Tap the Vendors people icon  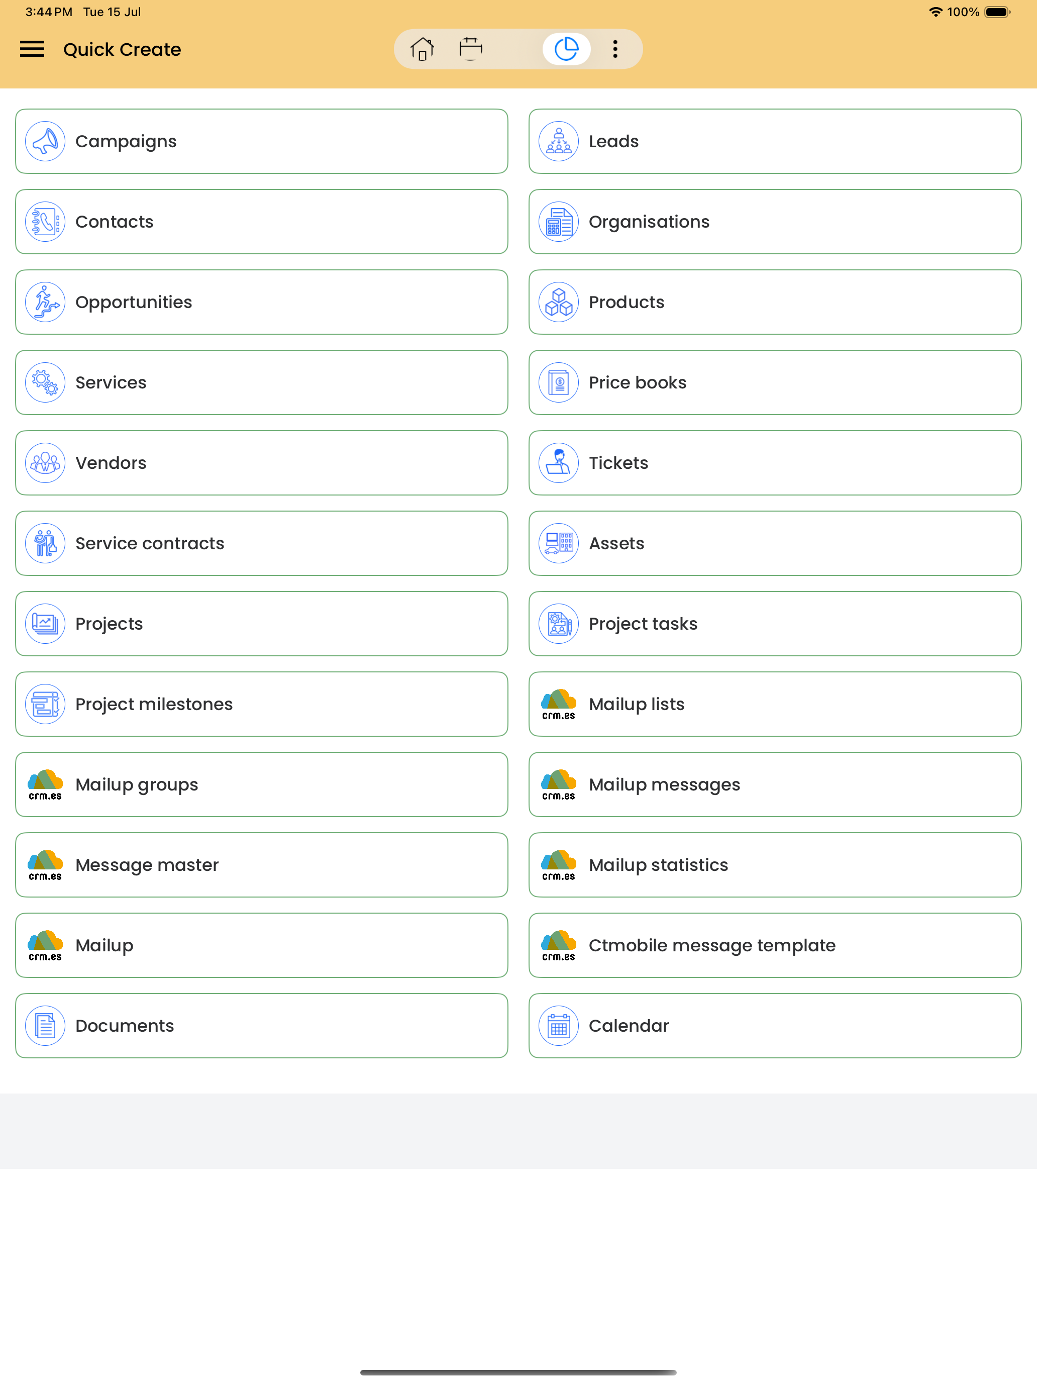(45, 463)
